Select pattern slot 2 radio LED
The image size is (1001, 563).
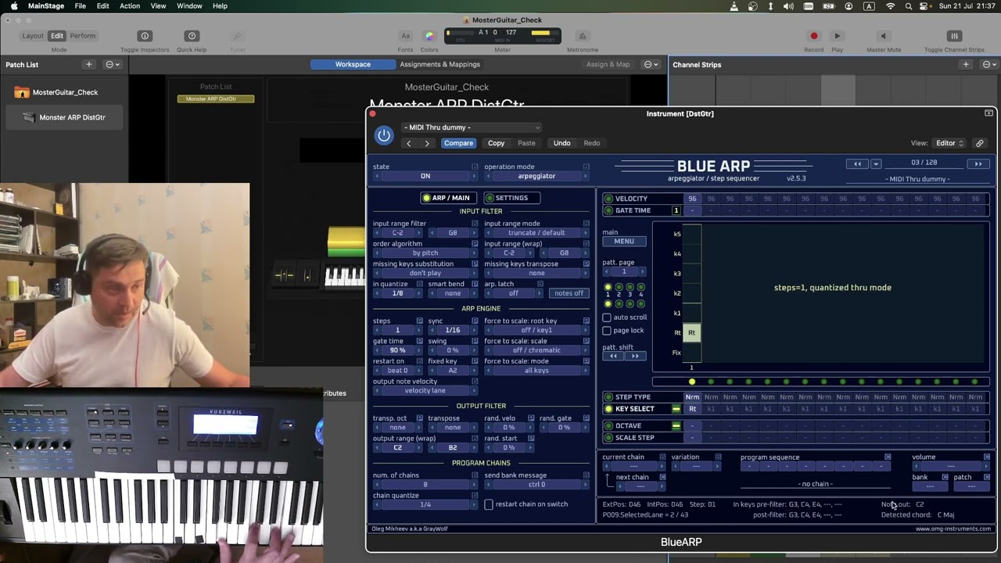pos(619,288)
